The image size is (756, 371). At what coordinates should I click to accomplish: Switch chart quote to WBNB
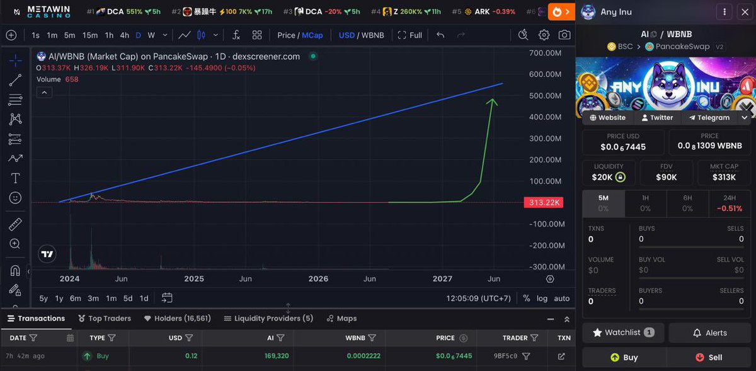point(372,35)
